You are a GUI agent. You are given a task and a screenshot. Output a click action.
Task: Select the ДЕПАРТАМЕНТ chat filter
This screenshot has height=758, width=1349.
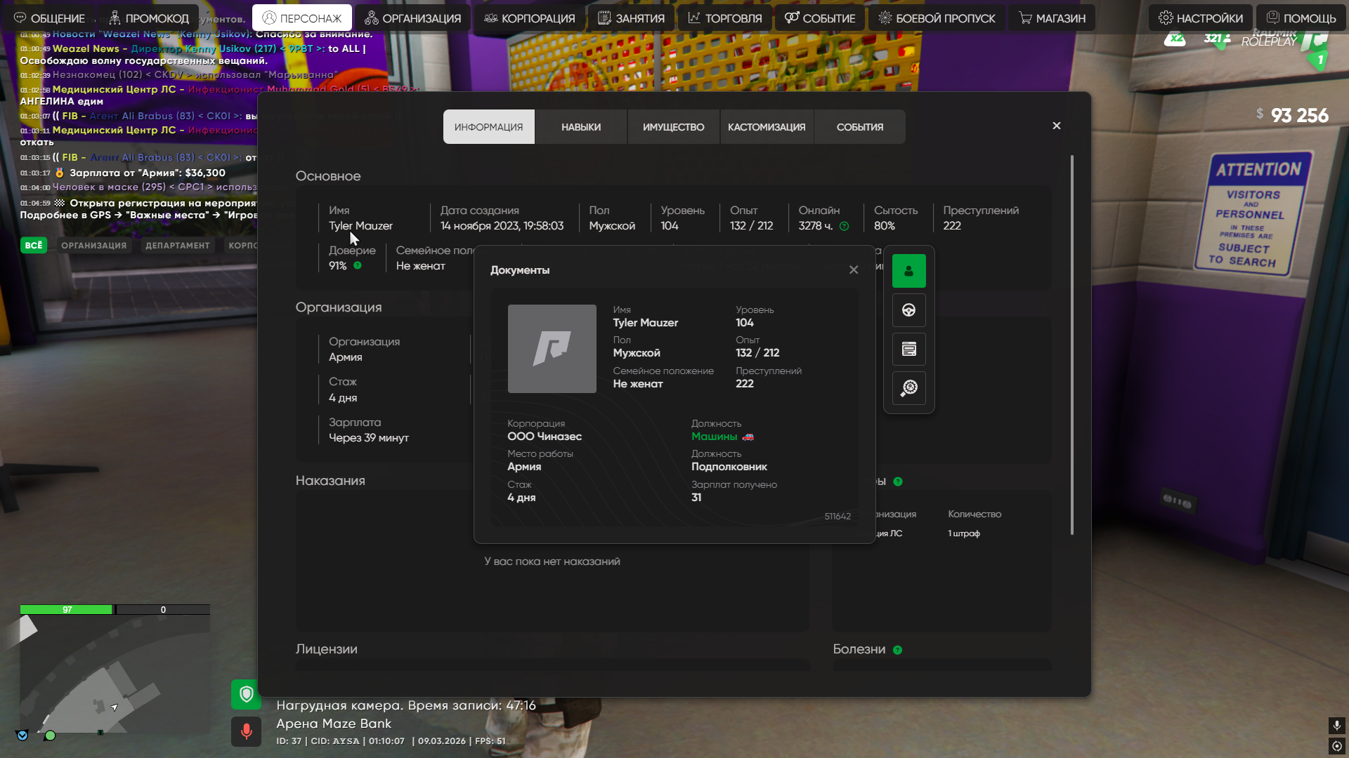177,245
